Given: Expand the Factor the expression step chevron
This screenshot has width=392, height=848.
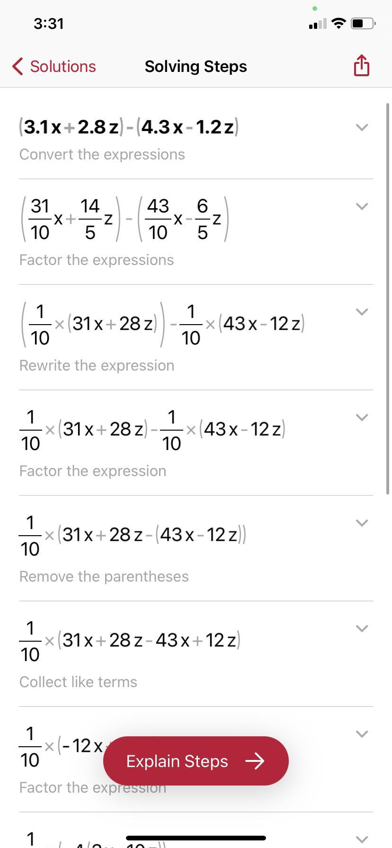Looking at the screenshot, I should tap(362, 417).
